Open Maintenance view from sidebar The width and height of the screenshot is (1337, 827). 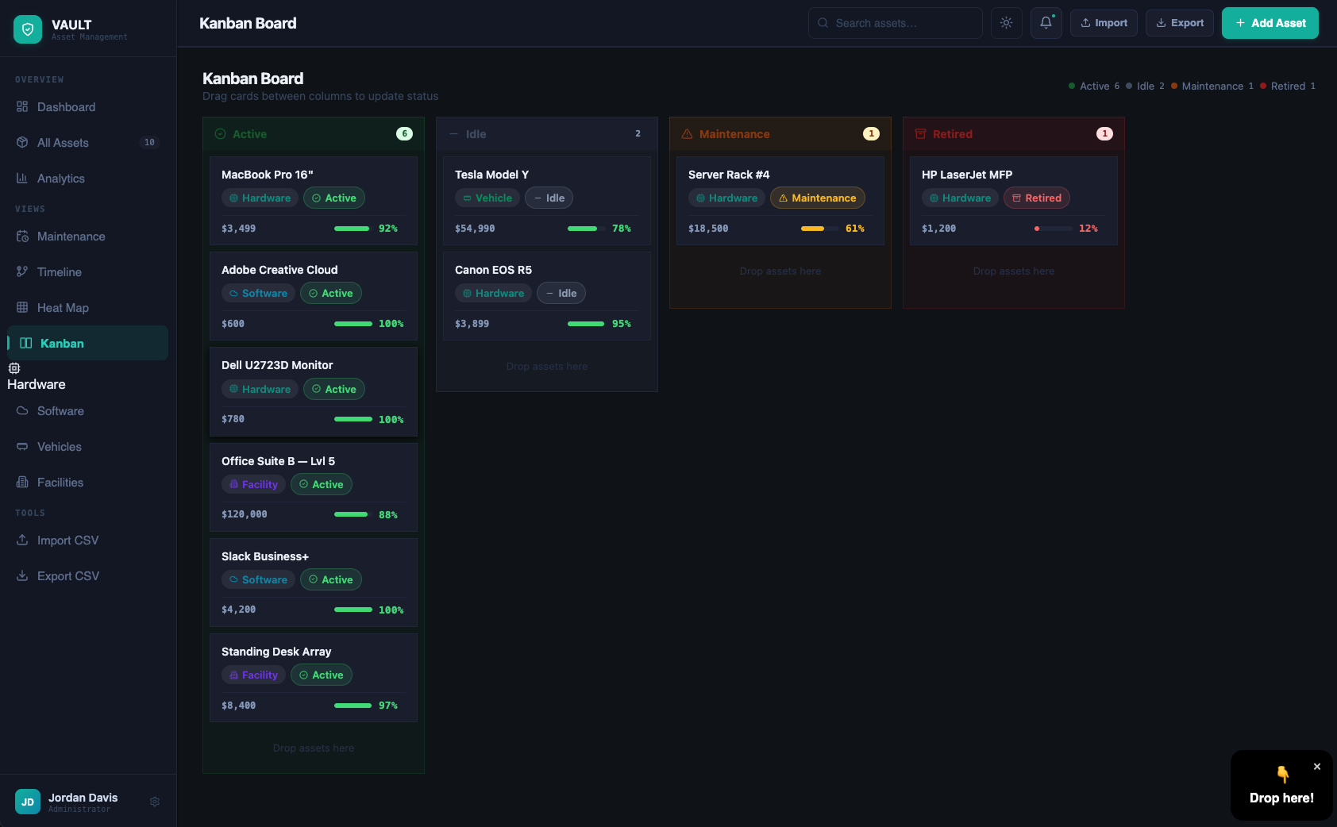pyautogui.click(x=71, y=237)
